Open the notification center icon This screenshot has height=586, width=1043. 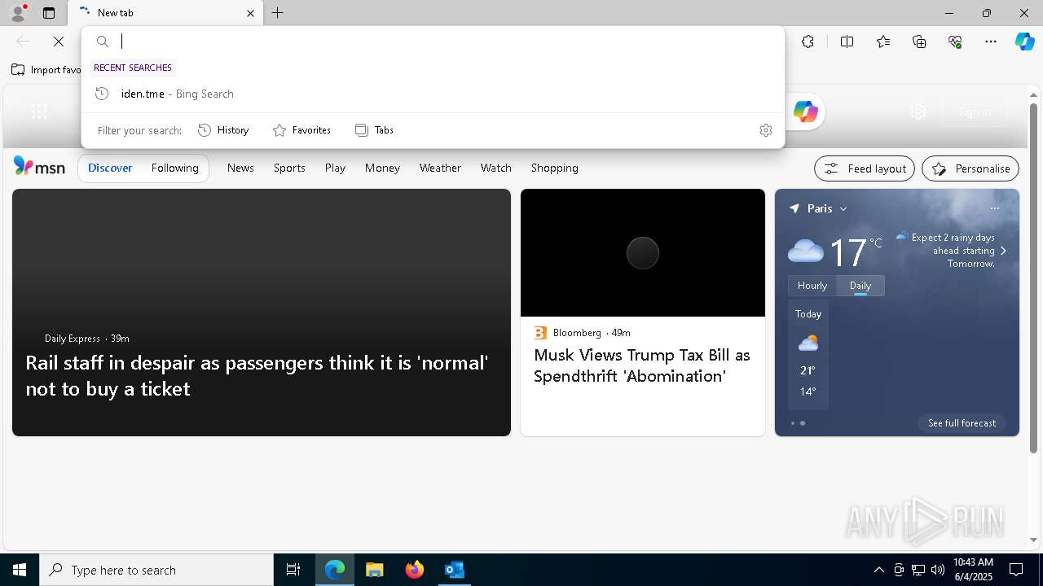(1016, 570)
